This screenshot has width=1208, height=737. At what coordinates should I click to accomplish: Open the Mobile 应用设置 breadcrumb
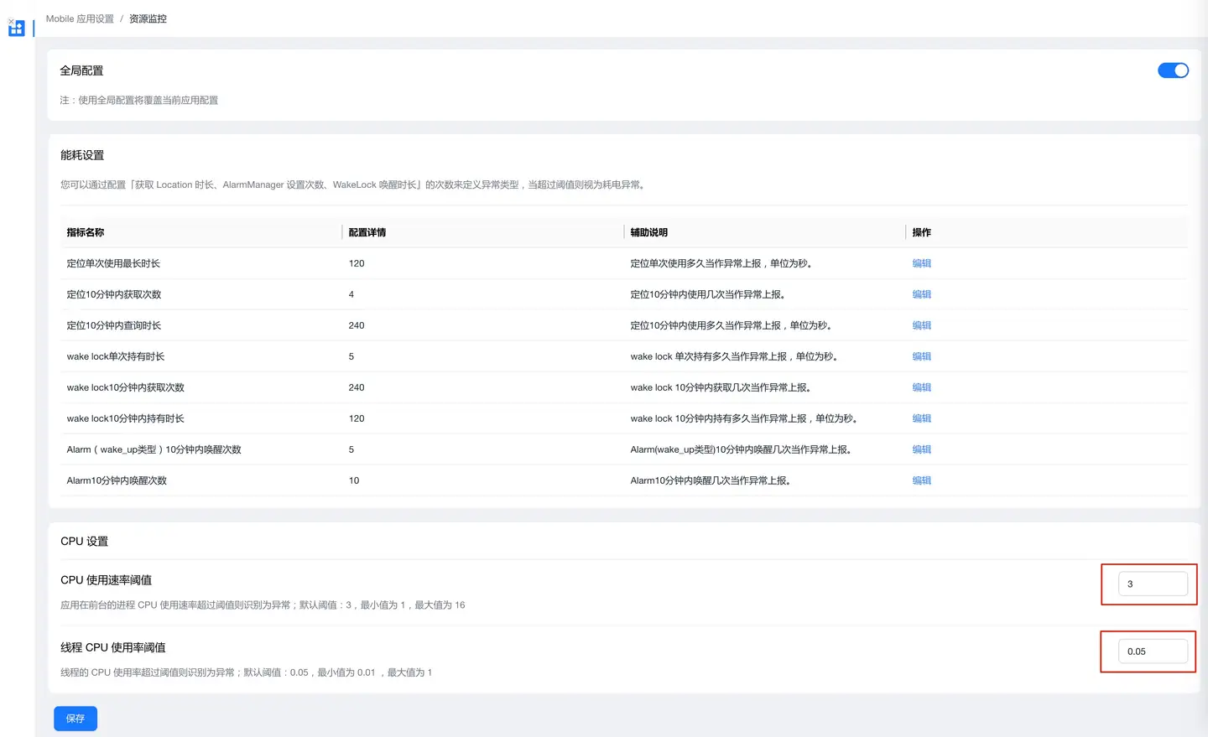80,18
